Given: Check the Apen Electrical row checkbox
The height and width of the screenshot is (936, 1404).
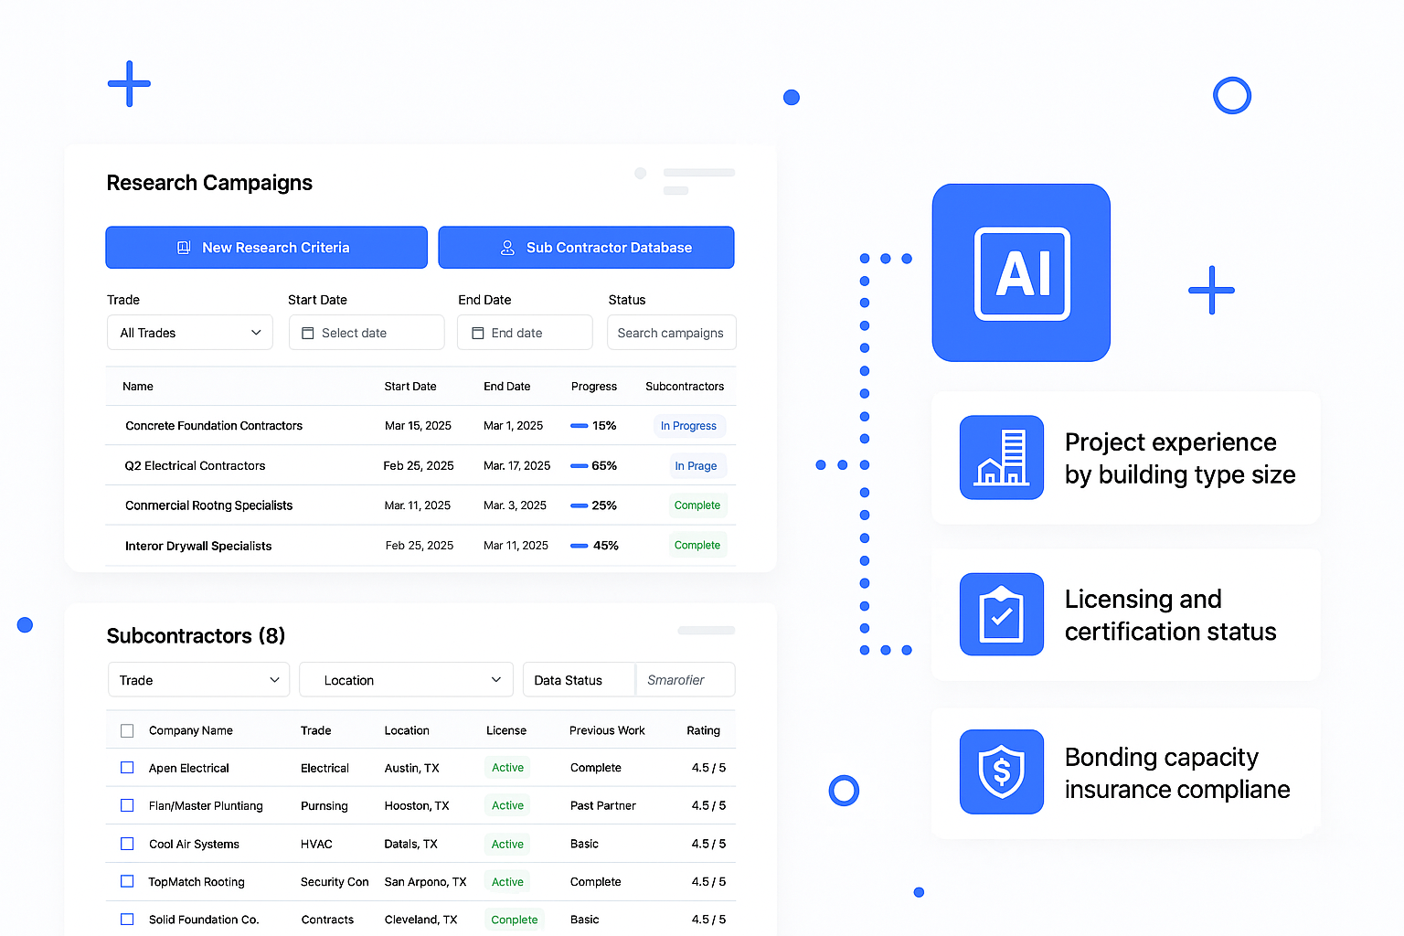Looking at the screenshot, I should 127,768.
